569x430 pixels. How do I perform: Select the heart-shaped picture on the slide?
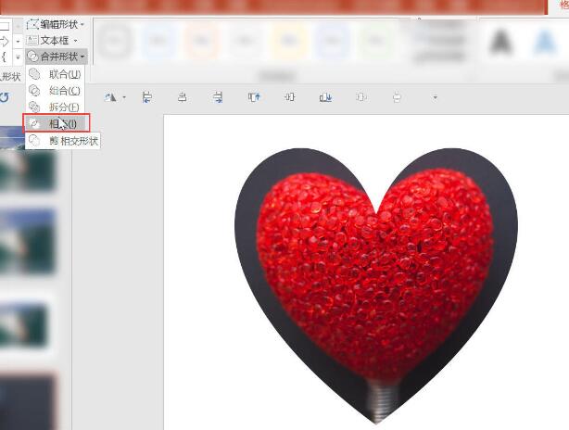(x=376, y=285)
